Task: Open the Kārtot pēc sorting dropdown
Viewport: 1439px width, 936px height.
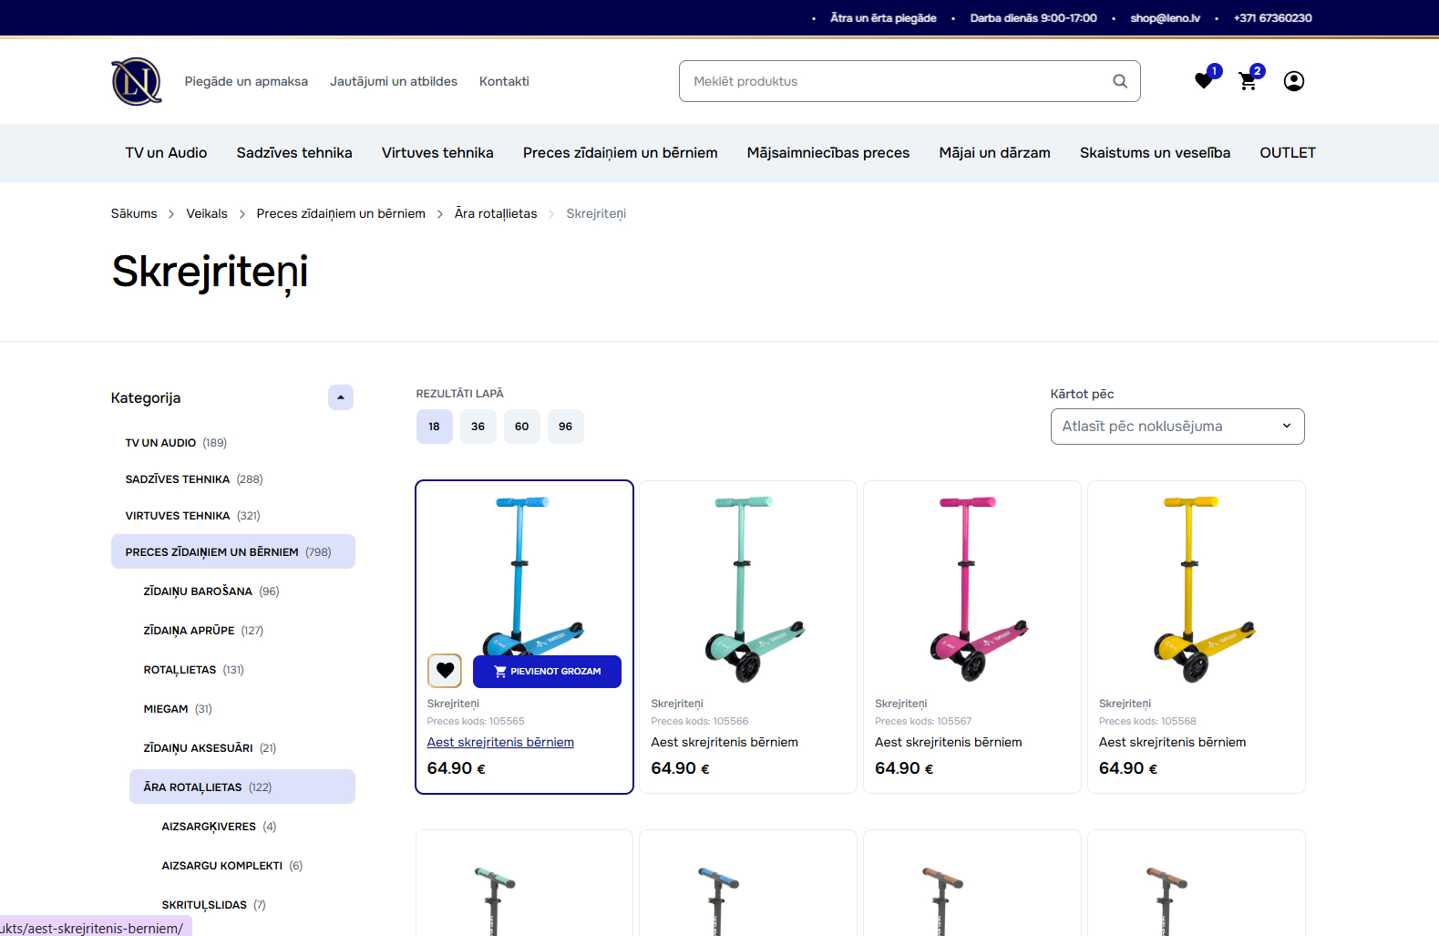Action: coord(1177,427)
